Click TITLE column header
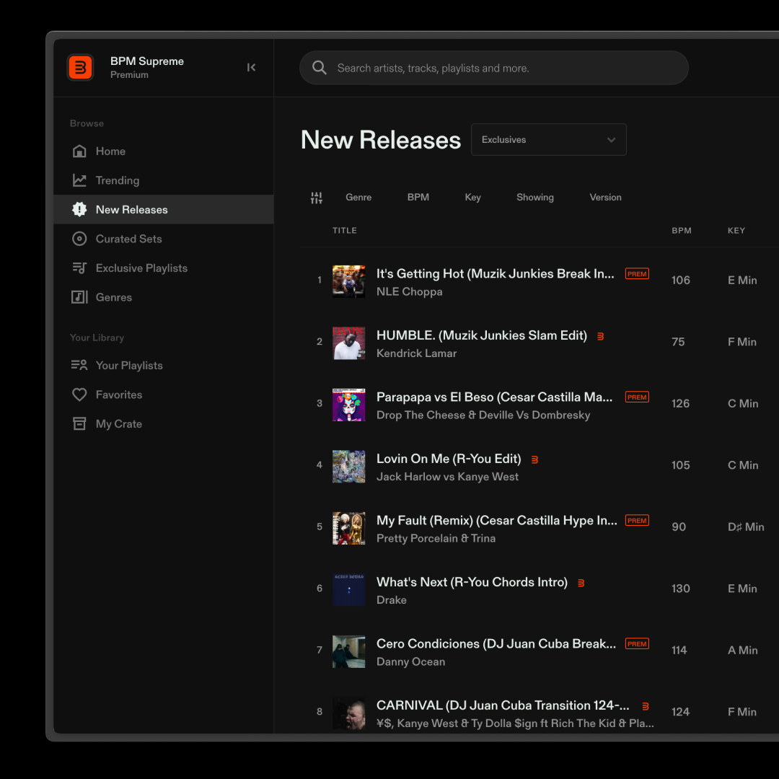The width and height of the screenshot is (779, 779). point(344,231)
